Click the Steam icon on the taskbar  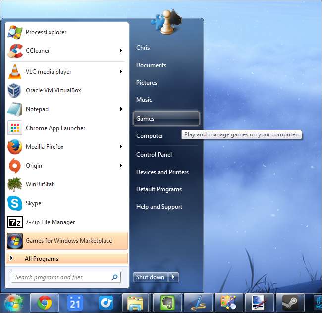[289, 302]
